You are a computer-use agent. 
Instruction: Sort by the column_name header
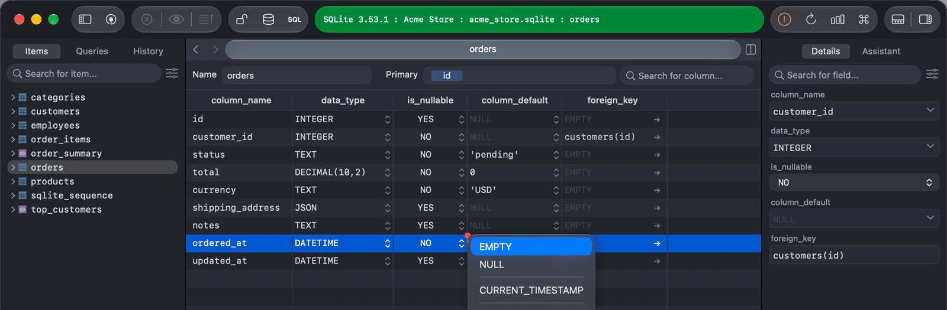(x=241, y=100)
